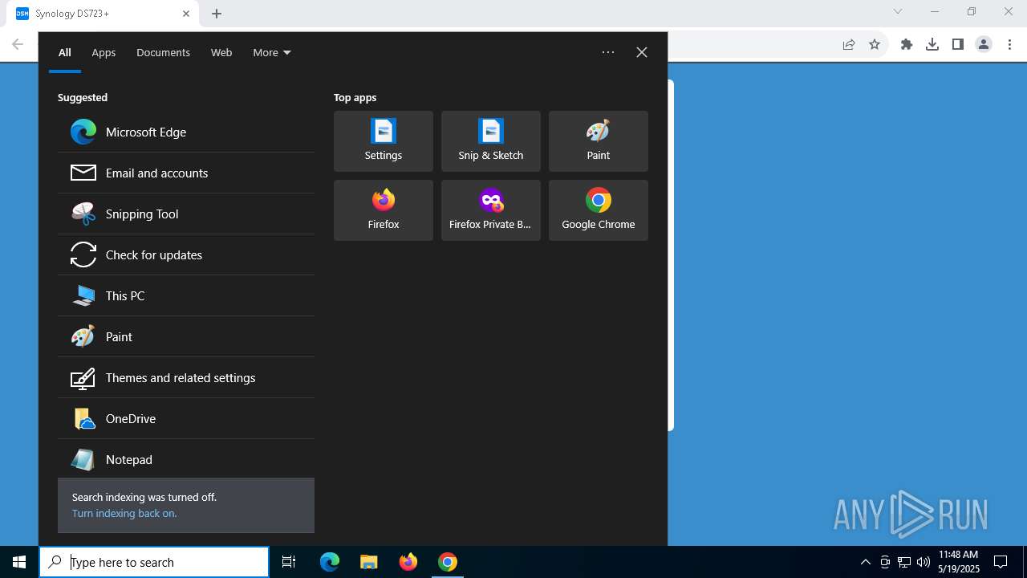This screenshot has height=578, width=1027.
Task: Click Turn indexing back on link
Action: pyautogui.click(x=124, y=513)
